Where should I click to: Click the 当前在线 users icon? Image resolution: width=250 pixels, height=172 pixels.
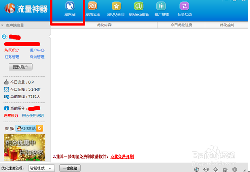pyautogui.click(x=7, y=97)
